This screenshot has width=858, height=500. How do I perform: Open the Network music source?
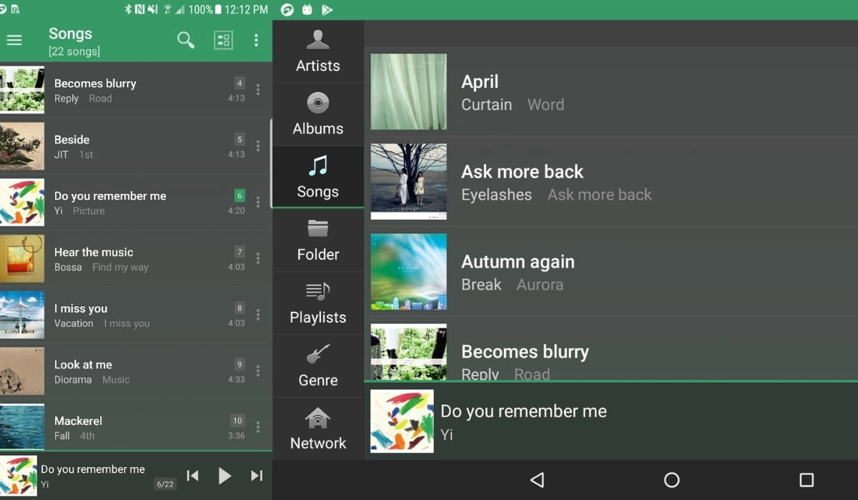click(317, 428)
